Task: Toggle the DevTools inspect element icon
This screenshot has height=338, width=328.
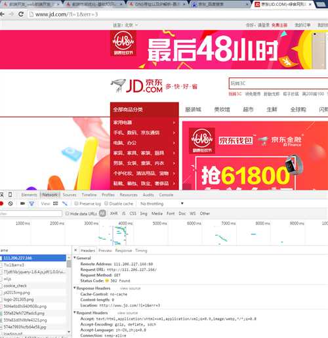Action: point(2,195)
